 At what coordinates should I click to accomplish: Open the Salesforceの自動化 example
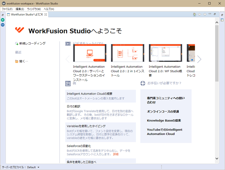pos(100,150)
